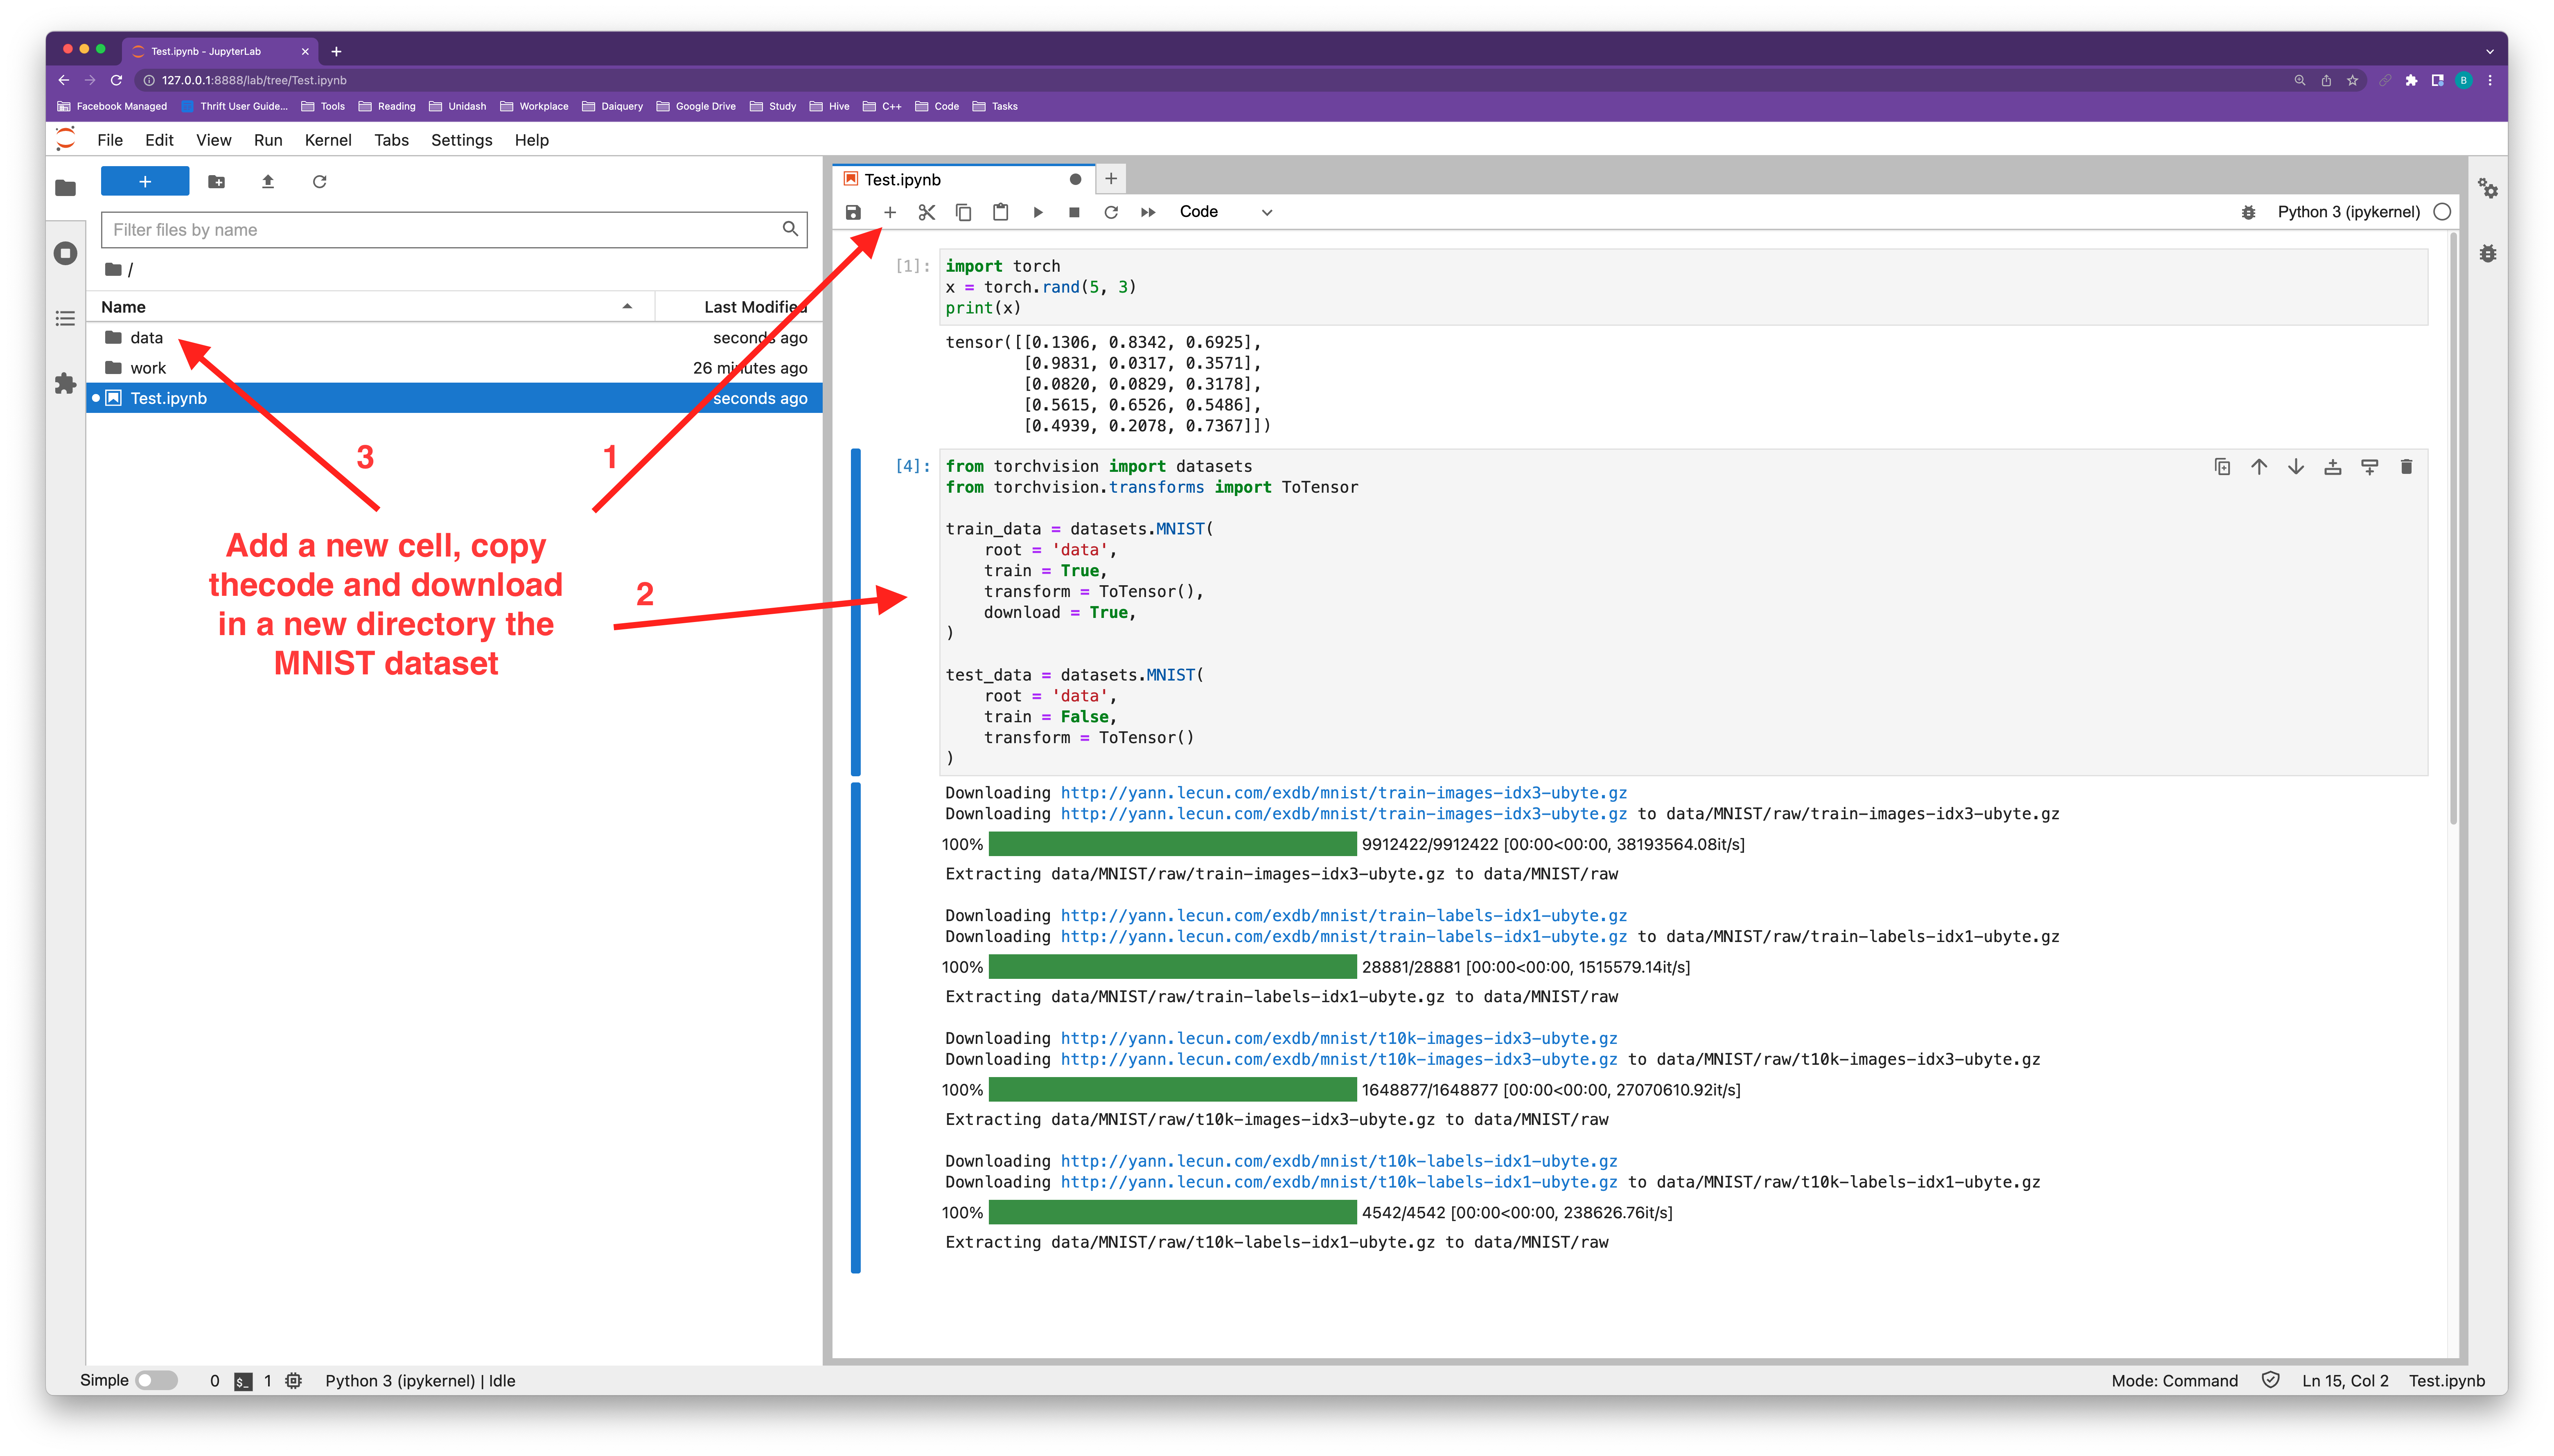The width and height of the screenshot is (2554, 1456).
Task: Open the Extension Manager puzzle icon
Action: 65,384
